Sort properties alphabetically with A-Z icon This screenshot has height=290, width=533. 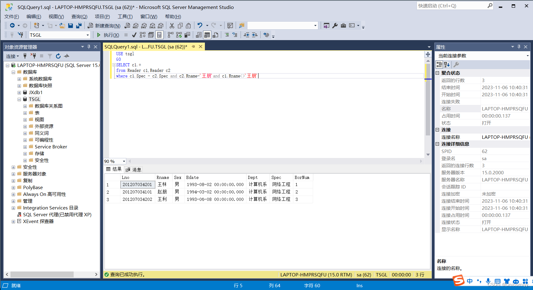click(x=447, y=64)
